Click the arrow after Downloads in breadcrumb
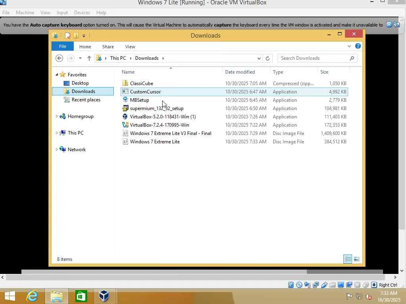 163,58
